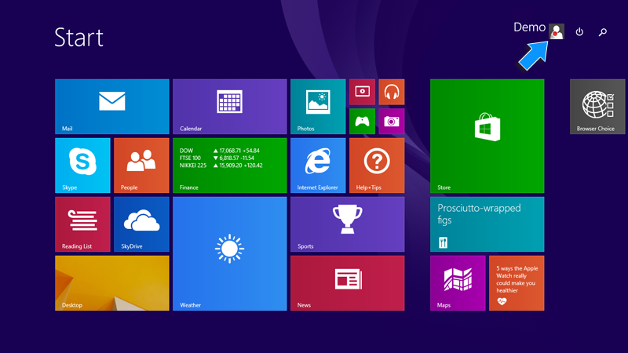Open Help+Tips tile
Screen dimensions: 628x353
(x=377, y=165)
